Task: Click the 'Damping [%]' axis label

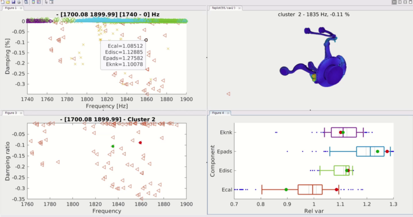Action: 7,56
